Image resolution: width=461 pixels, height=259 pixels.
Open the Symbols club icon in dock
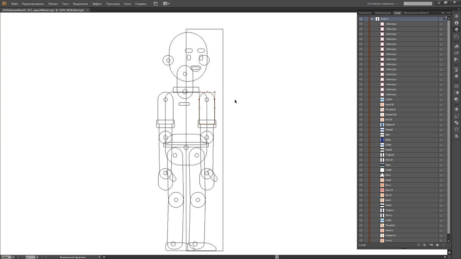tap(456, 76)
